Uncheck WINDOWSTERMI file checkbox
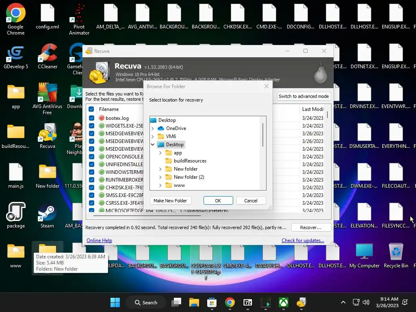 click(91, 172)
